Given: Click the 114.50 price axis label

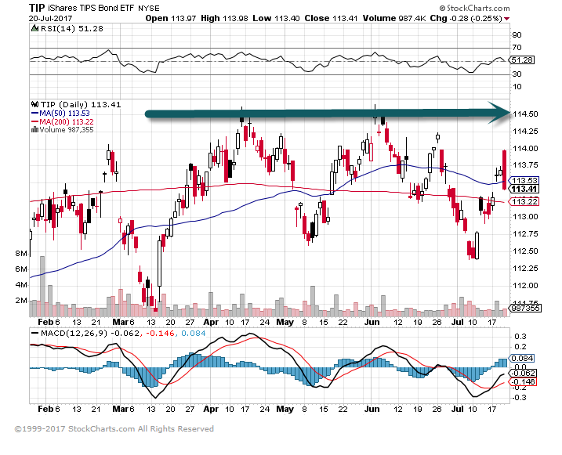Looking at the screenshot, I should (525, 114).
